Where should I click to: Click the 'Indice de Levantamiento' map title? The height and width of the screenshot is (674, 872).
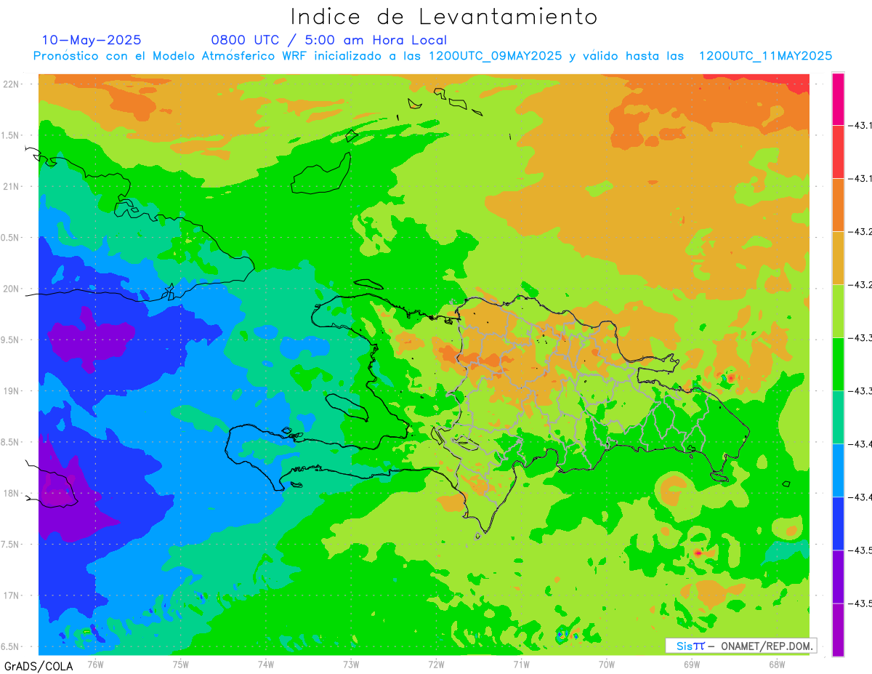pos(444,16)
